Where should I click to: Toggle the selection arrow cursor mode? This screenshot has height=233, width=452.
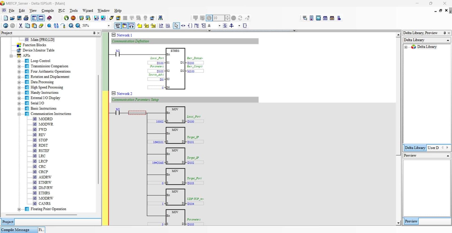[x=176, y=26]
